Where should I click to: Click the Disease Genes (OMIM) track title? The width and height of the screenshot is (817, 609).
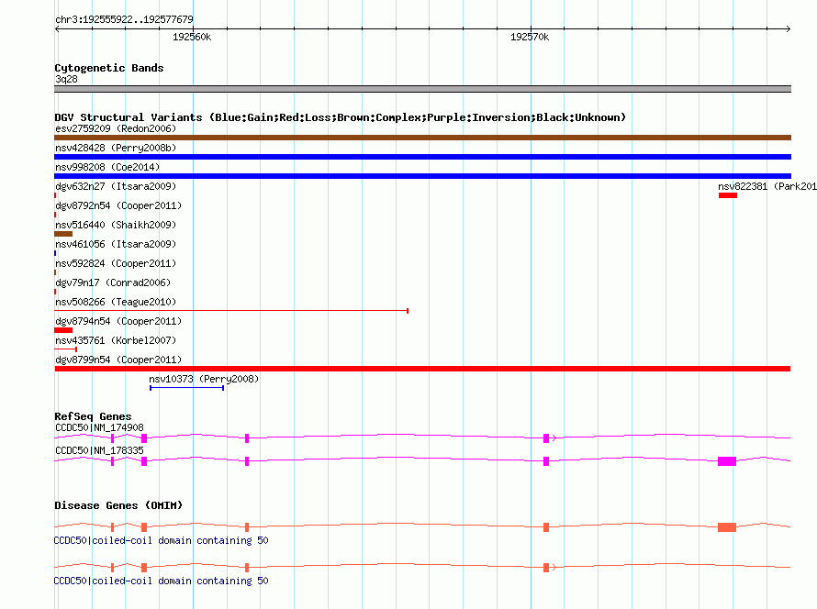click(118, 505)
